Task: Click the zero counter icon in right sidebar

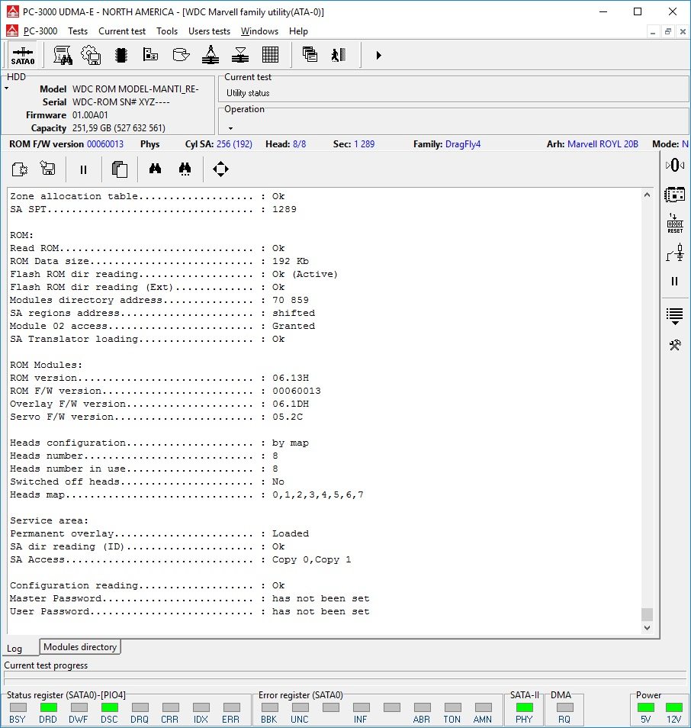Action: [675, 165]
